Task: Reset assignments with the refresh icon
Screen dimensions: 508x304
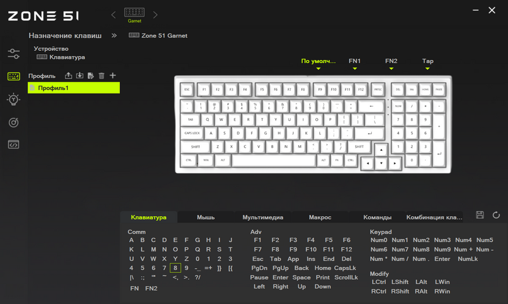Action: click(496, 215)
